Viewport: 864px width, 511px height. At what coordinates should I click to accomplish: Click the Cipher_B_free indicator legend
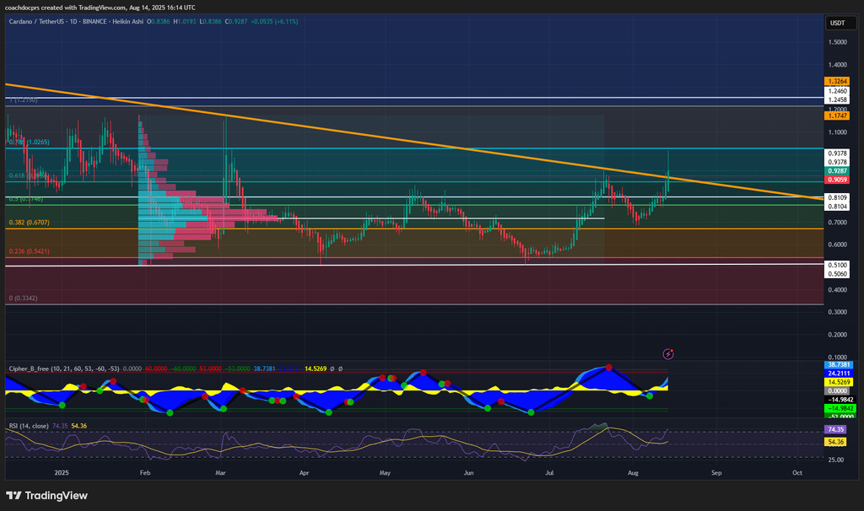34,368
